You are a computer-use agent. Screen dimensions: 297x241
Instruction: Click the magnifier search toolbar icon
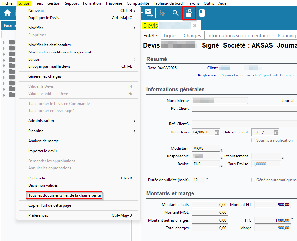tap(175, 13)
